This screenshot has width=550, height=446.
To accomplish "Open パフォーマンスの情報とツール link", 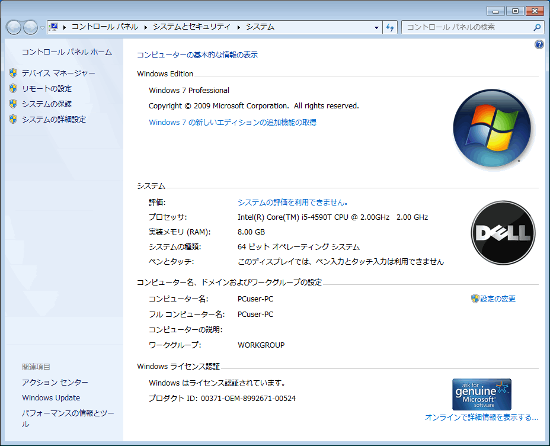I will [x=68, y=419].
